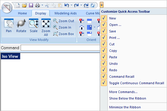Click the partially visible Iso view 3 icon

99,21
